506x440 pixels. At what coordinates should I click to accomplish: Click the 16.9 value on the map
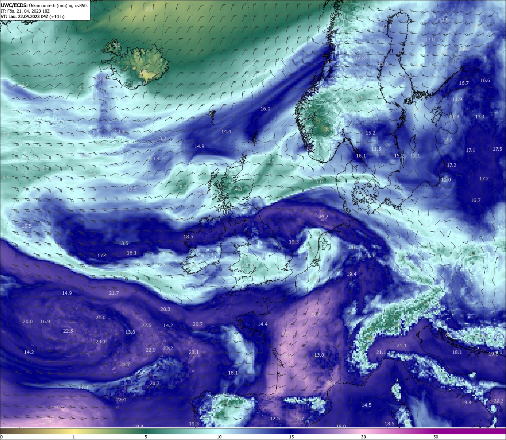point(45,322)
